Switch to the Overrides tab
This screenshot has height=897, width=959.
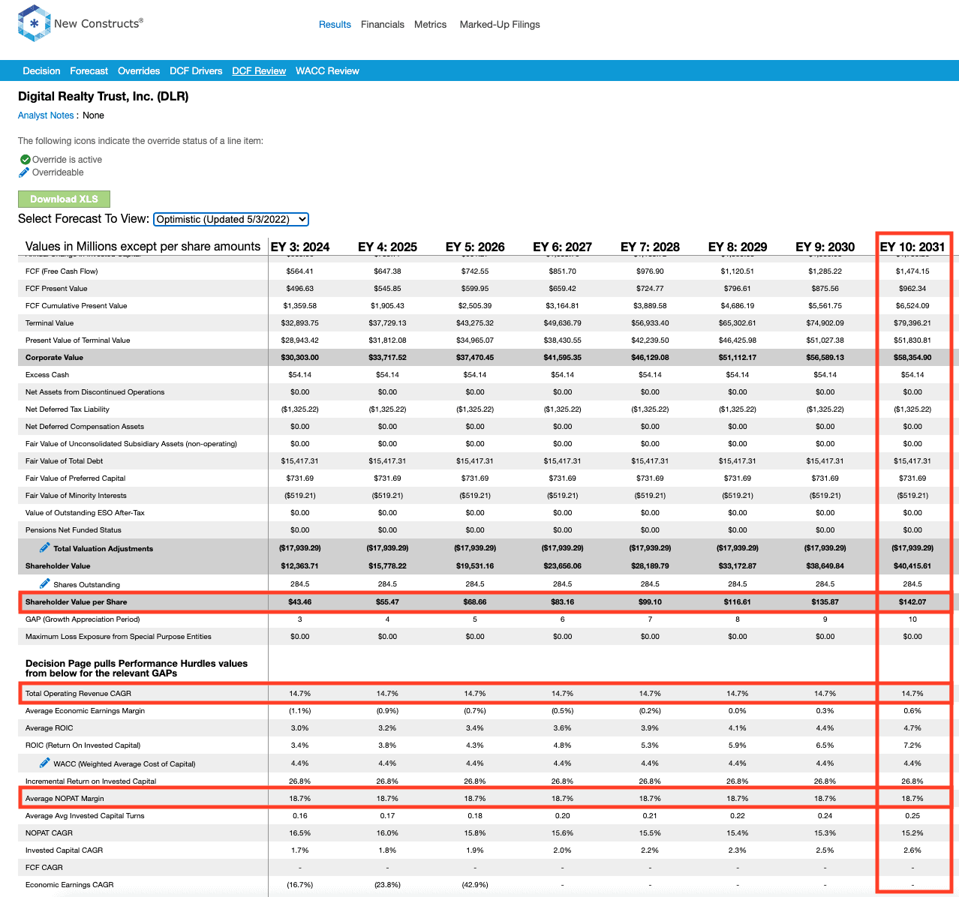tap(139, 71)
